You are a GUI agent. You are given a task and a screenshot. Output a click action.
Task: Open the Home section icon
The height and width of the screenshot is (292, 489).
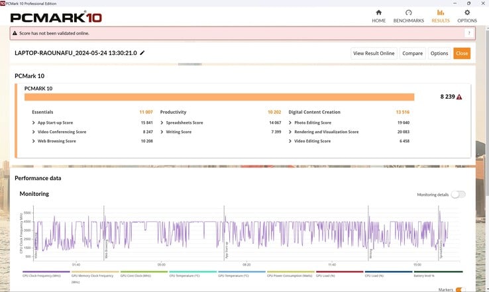pos(378,13)
